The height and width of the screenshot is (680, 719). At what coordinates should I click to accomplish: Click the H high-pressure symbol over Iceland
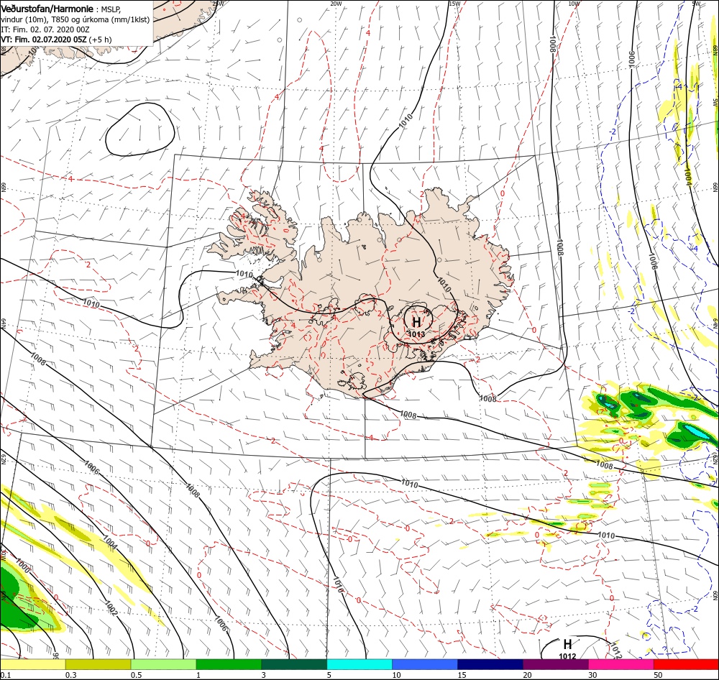[416, 321]
